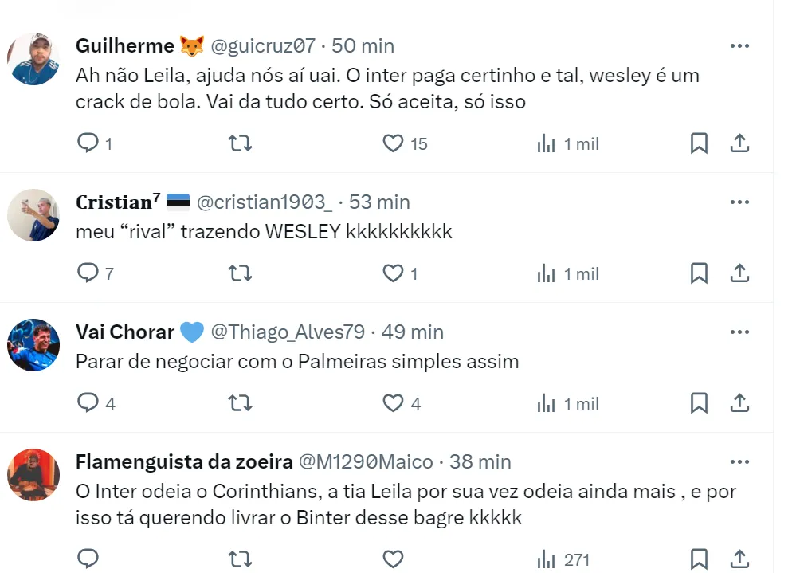
Task: Reply to Guilherme's tweet
Action: (x=88, y=143)
